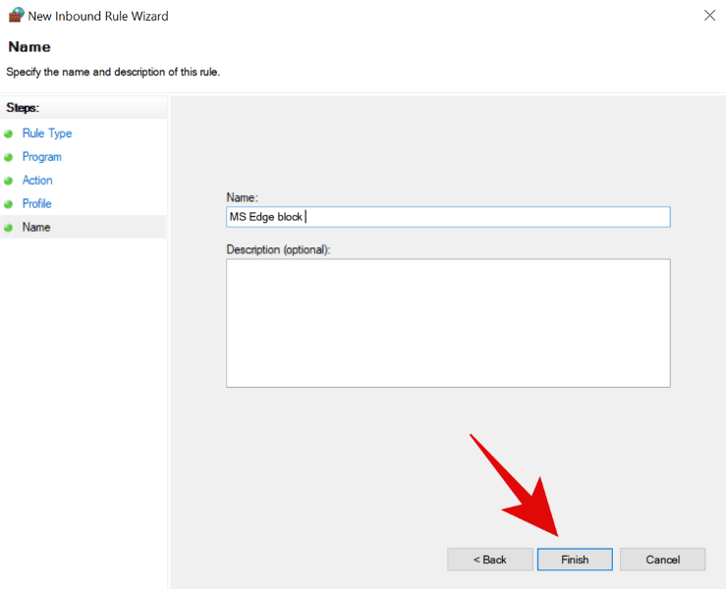Cancel the New Inbound Rule Wizard

[662, 560]
